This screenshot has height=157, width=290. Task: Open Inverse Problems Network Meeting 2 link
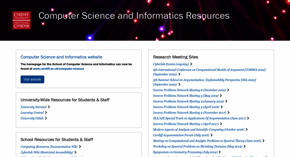[x=190, y=113]
